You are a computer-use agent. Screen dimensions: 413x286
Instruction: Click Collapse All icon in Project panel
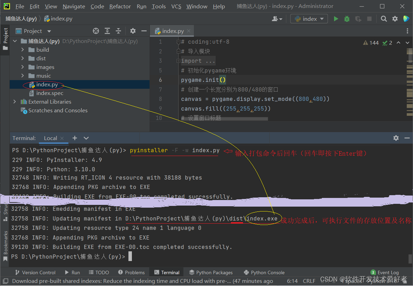pyautogui.click(x=118, y=31)
